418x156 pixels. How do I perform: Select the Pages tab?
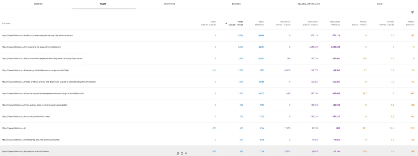click(103, 4)
